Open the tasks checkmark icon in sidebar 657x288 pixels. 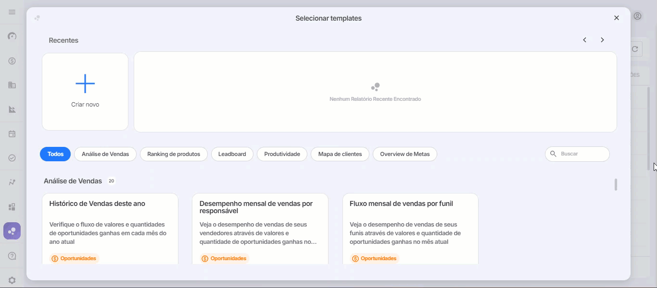(12, 158)
